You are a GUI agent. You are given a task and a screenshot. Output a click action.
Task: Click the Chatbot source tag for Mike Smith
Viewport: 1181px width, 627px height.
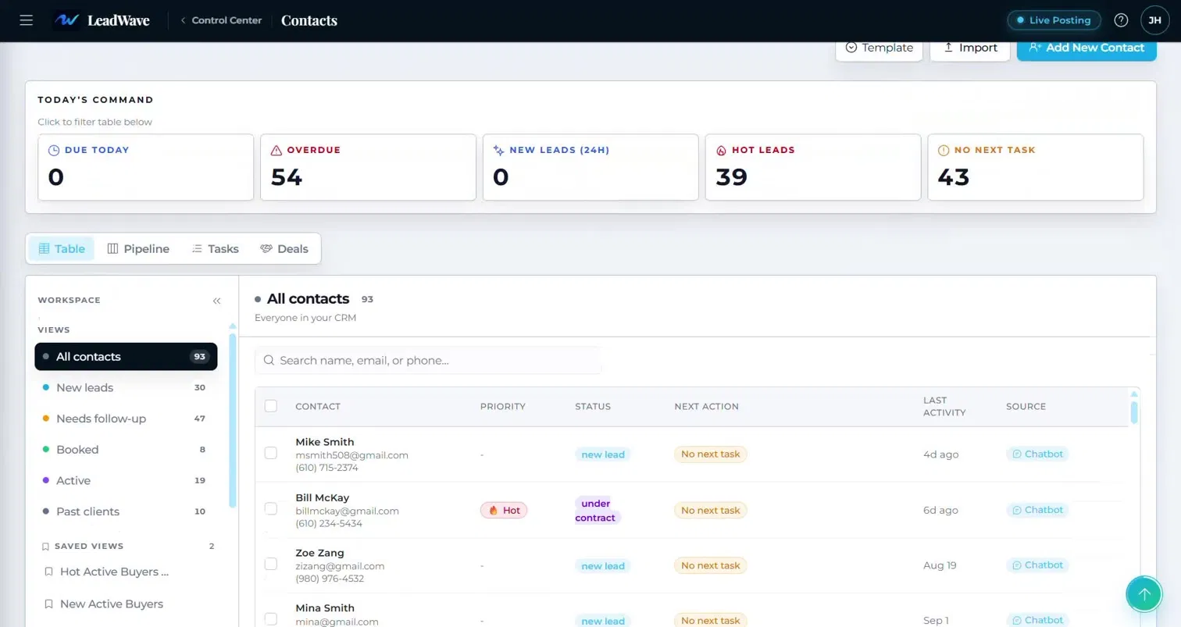[x=1037, y=454]
